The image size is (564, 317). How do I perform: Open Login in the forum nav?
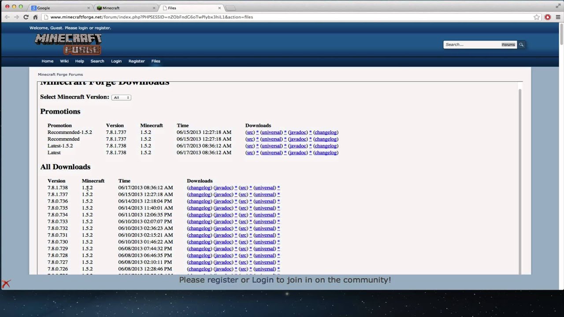coord(116,61)
